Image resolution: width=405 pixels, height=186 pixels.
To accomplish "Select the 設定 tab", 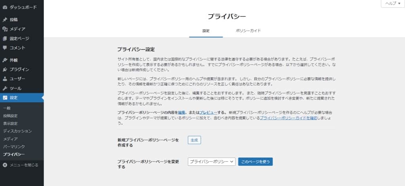I will tap(206, 30).
